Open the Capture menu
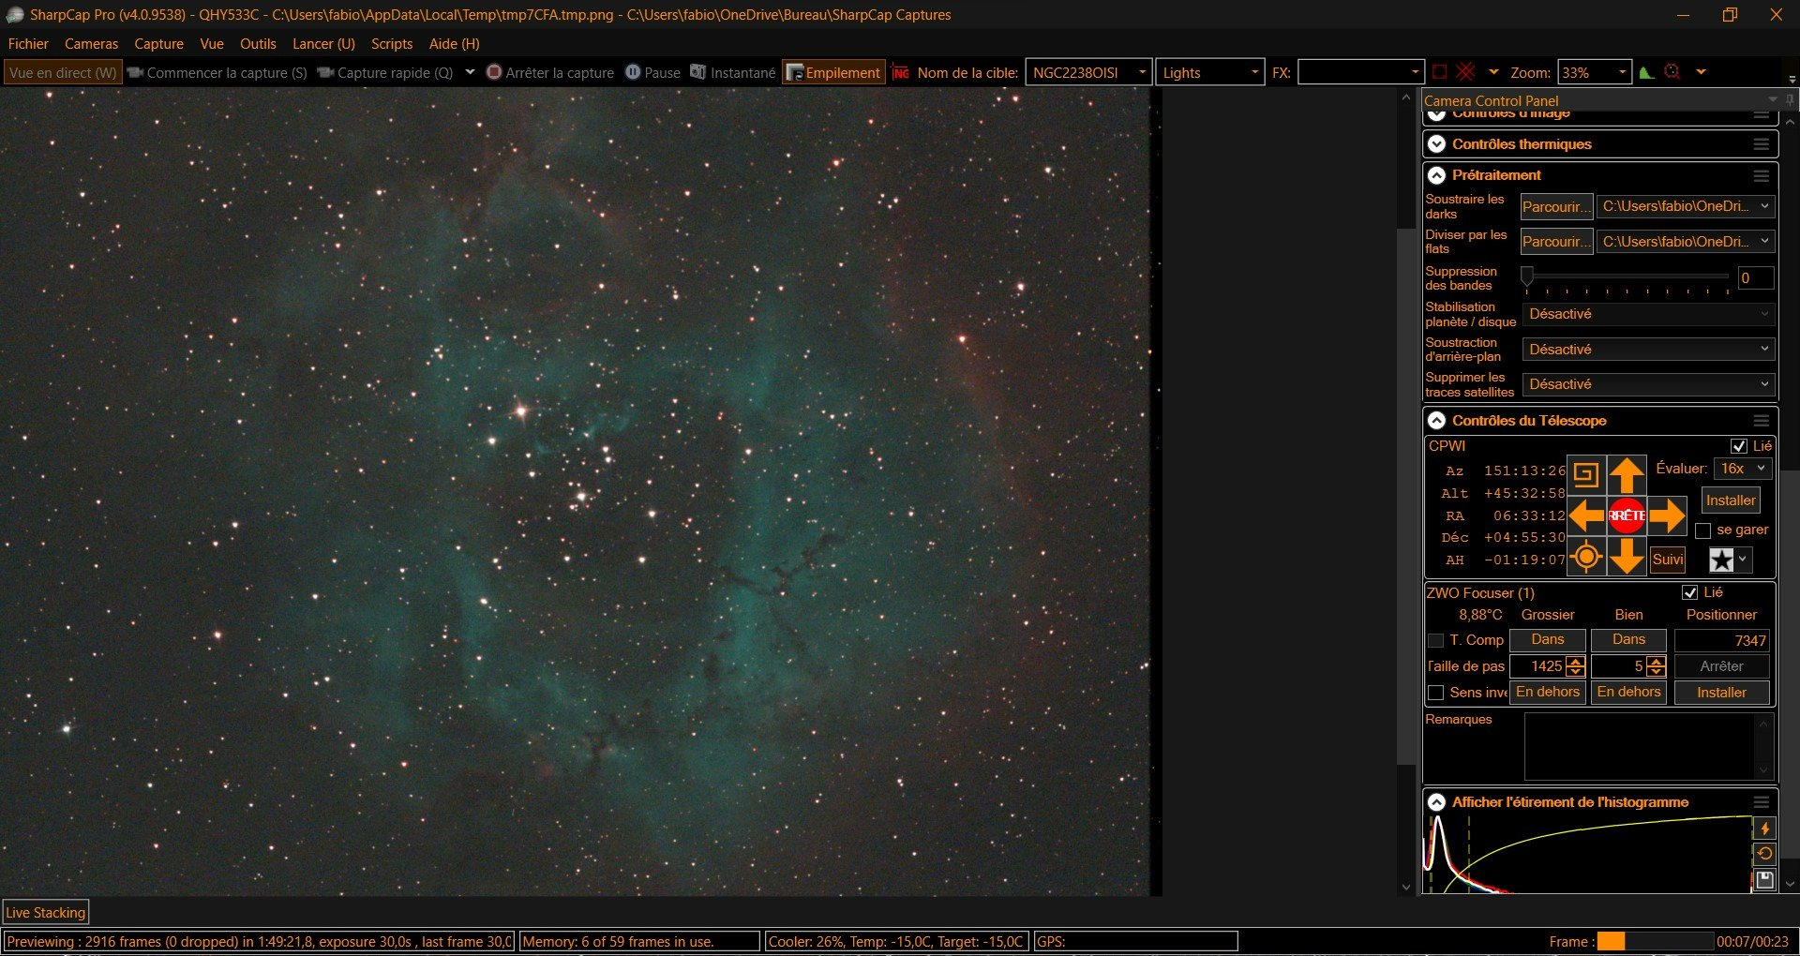Image resolution: width=1800 pixels, height=956 pixels. pos(158,44)
